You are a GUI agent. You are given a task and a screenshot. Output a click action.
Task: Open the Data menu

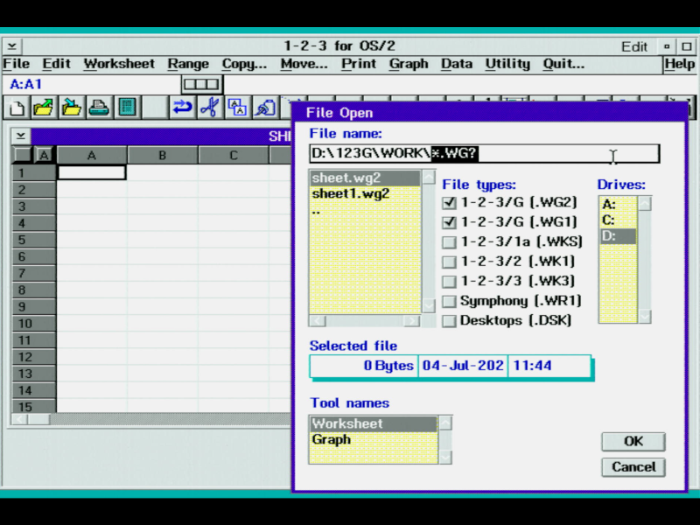(457, 64)
